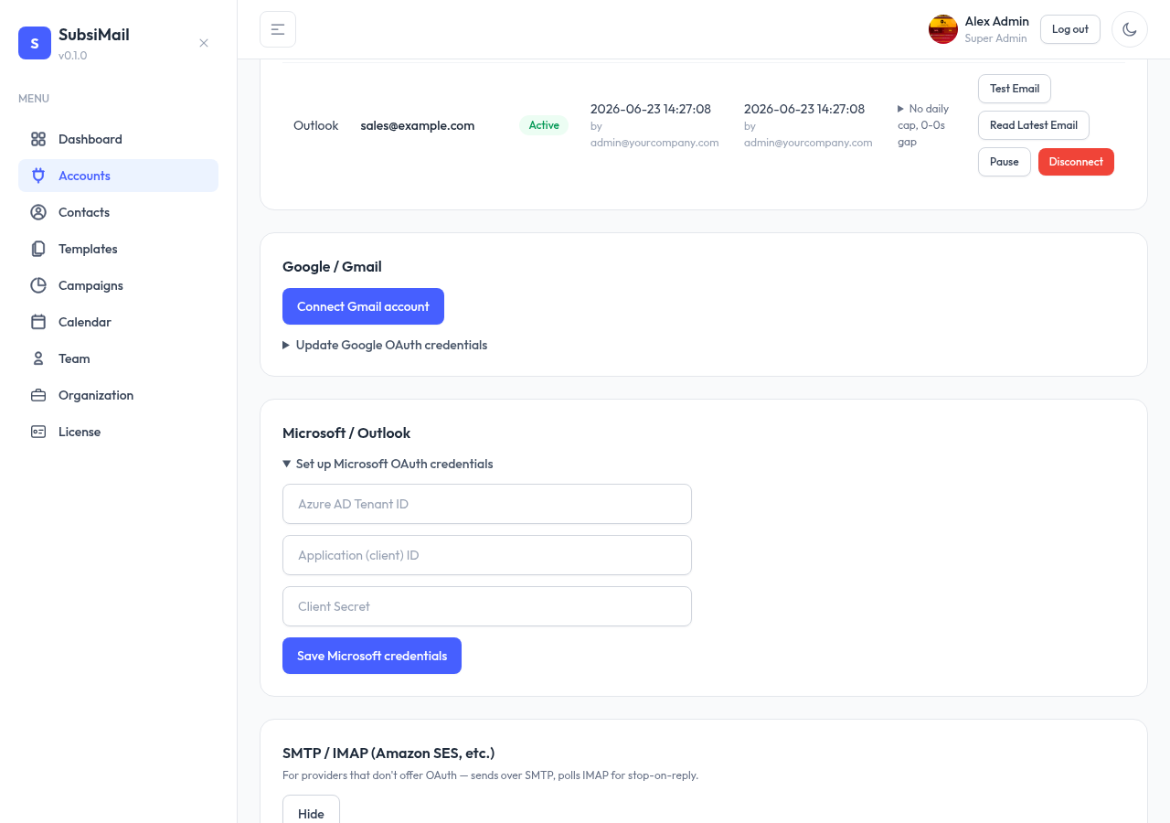Close the sidebar with the X icon
This screenshot has height=823, width=1170.
click(204, 43)
